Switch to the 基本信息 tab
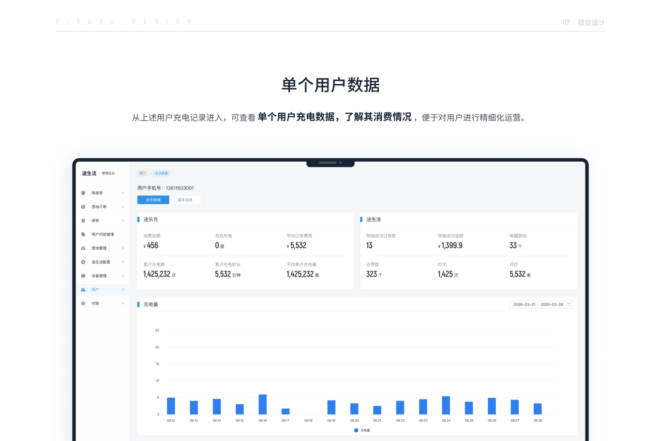661x441 pixels. (185, 199)
